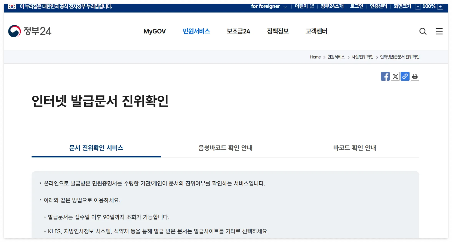452x242 pixels.
Task: Open the site search magnifier icon
Action: tap(423, 31)
